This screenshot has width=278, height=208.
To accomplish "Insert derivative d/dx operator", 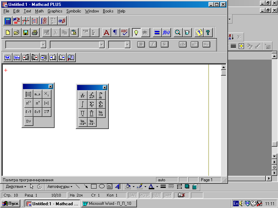I will pos(83,95).
